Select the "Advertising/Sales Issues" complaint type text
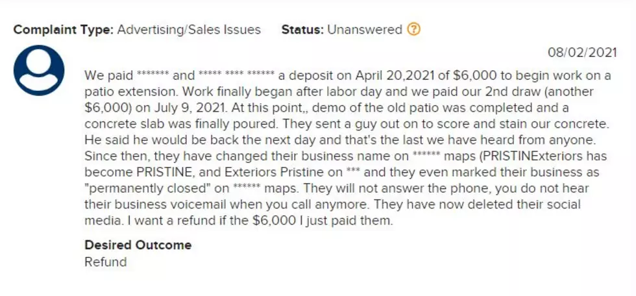 [x=189, y=30]
